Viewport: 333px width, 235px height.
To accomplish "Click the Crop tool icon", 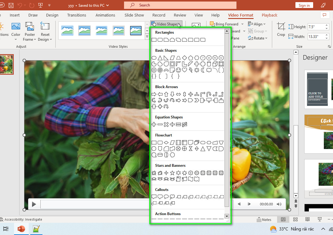I will coord(281,27).
